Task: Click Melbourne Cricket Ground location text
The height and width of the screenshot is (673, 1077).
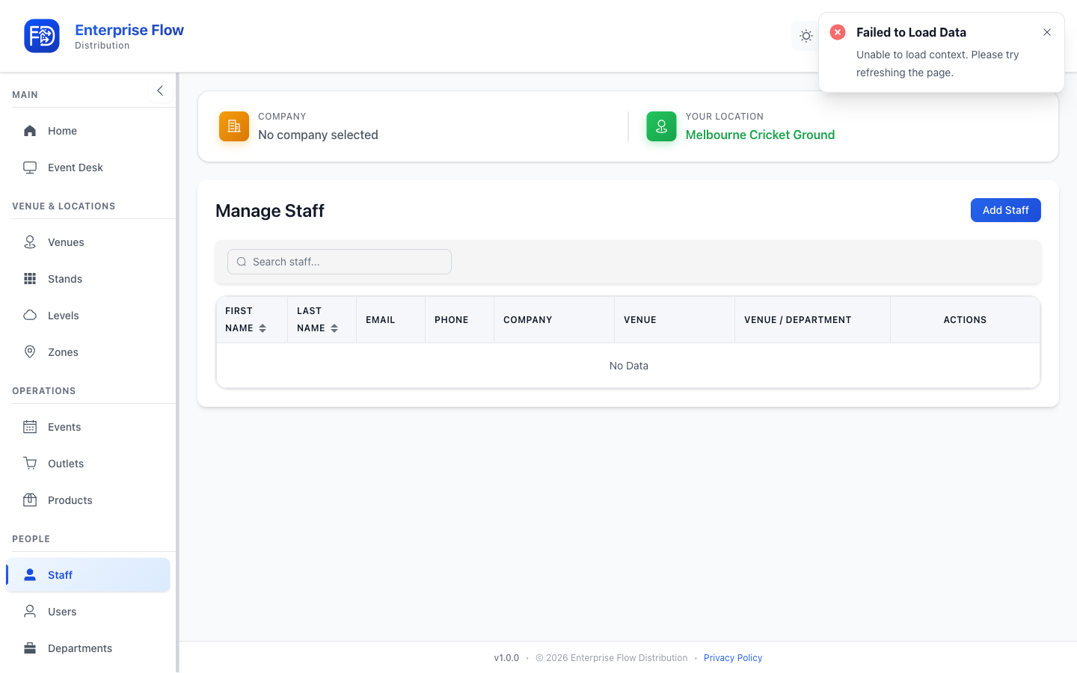Action: click(760, 135)
